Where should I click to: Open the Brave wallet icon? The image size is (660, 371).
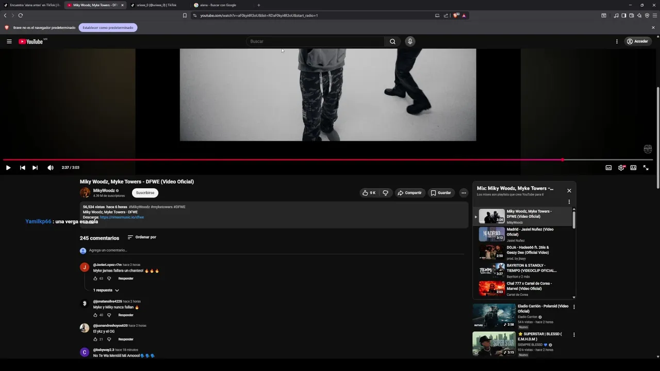(x=631, y=15)
